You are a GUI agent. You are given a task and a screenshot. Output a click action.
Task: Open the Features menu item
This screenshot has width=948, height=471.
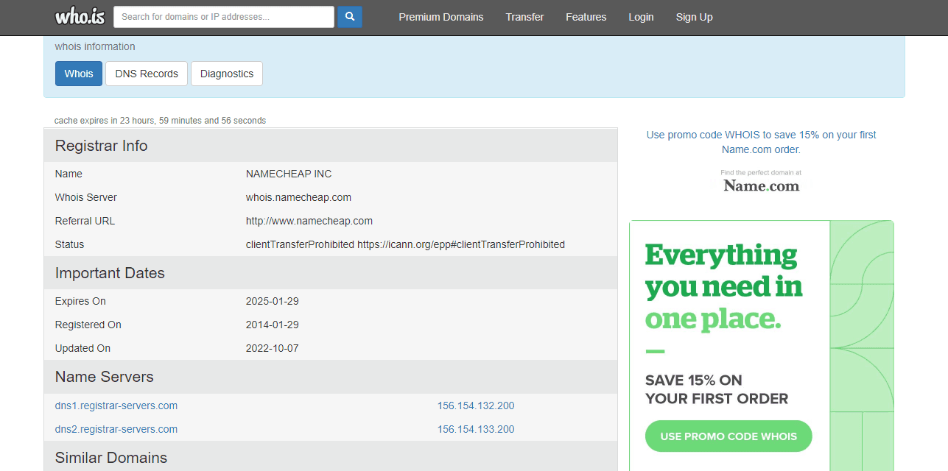point(586,17)
